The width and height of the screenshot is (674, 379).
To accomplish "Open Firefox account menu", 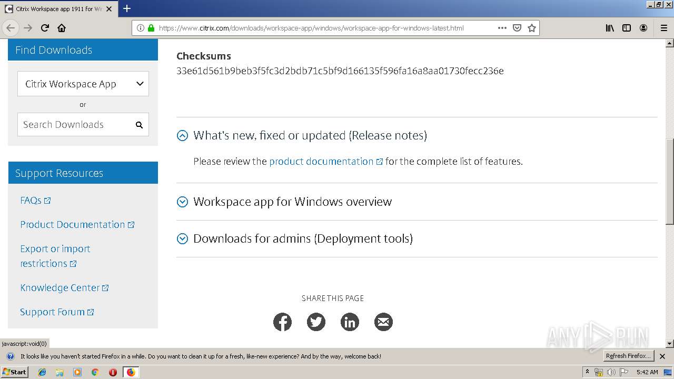I will tap(643, 28).
